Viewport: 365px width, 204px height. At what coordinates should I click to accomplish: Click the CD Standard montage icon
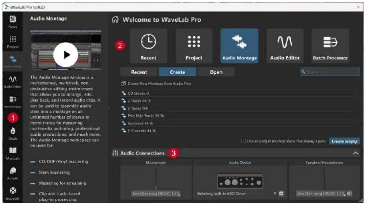tap(124, 93)
